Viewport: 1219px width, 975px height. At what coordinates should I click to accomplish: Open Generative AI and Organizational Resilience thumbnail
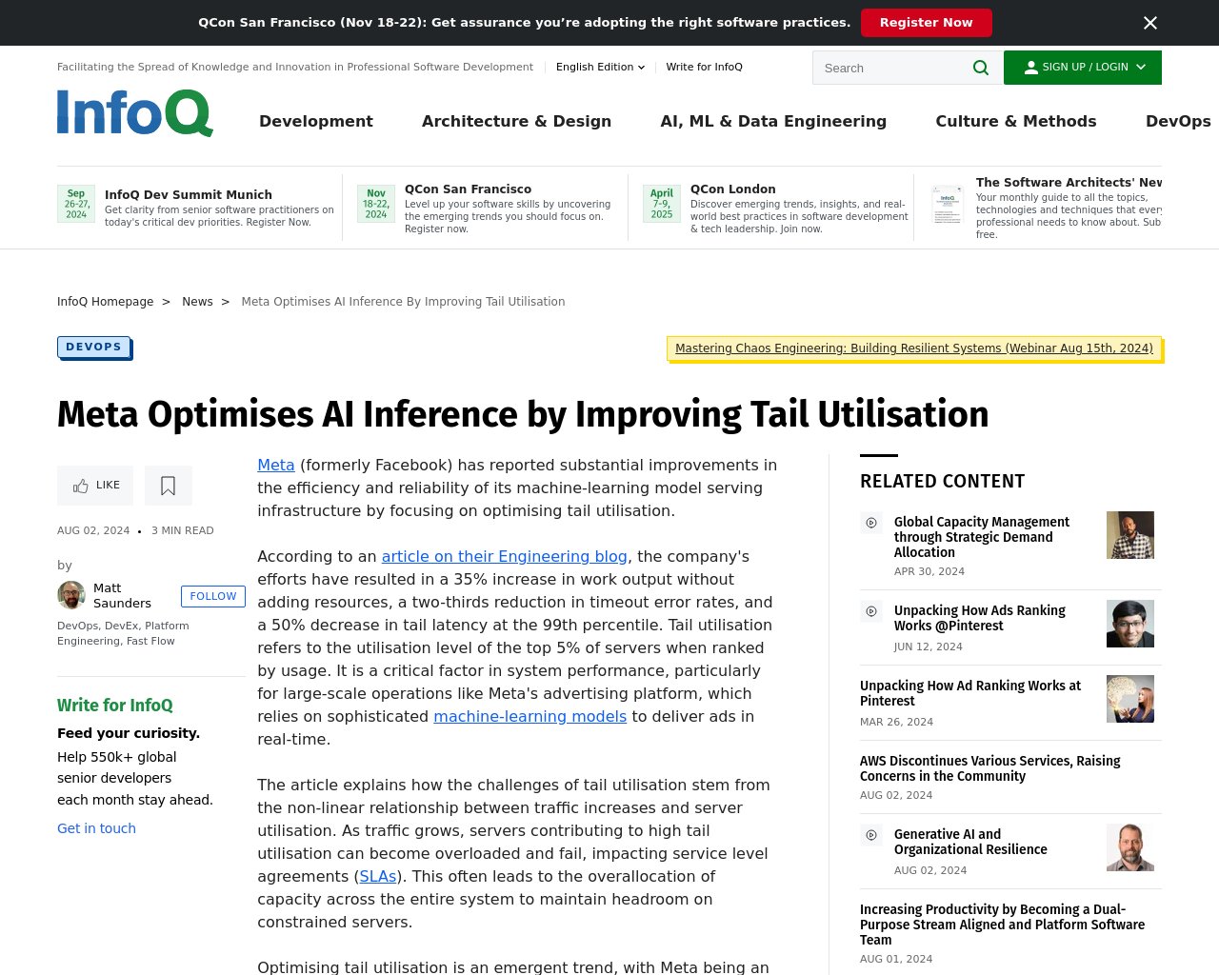click(1130, 847)
